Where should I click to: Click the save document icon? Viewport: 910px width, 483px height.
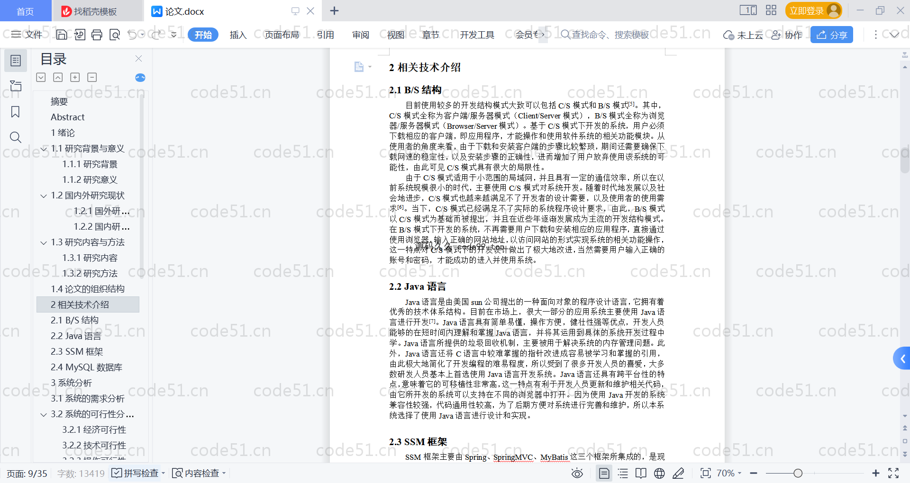pos(62,35)
